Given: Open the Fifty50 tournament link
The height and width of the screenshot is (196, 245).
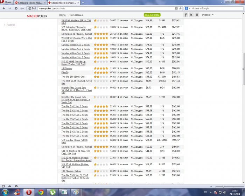Looking at the screenshot, I should pos(65,72).
